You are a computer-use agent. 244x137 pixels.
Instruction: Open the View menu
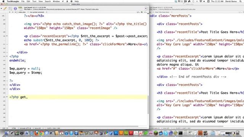(x=40, y=1)
